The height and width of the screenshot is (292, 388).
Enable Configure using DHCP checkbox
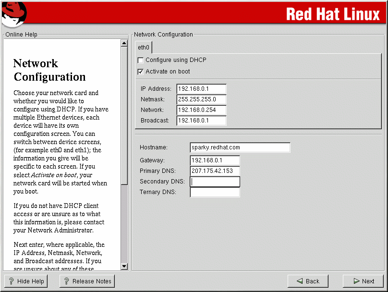coord(141,60)
